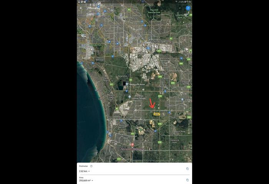
Task: Open the Perimeter help info icon
Action: [x=91, y=166]
